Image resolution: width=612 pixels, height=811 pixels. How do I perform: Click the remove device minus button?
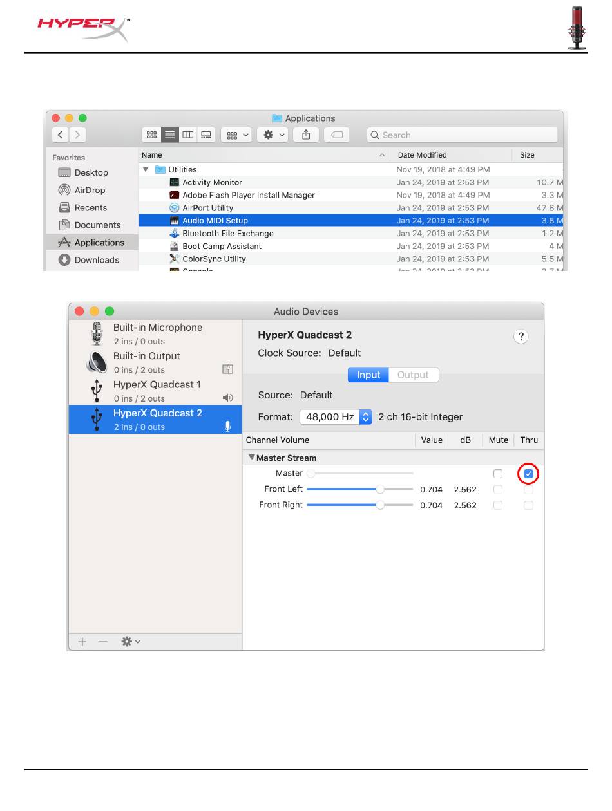[102, 641]
